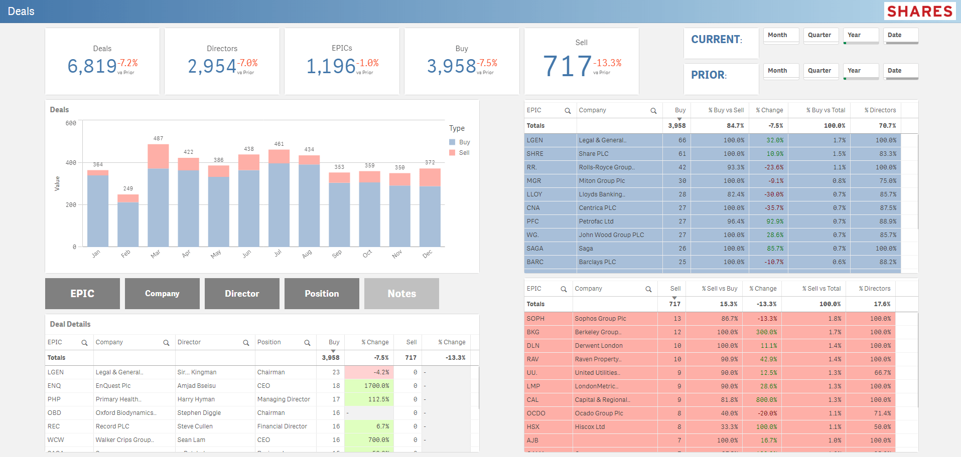Sort Deal Details by Buy column header
This screenshot has width=961, height=457.
tap(334, 342)
